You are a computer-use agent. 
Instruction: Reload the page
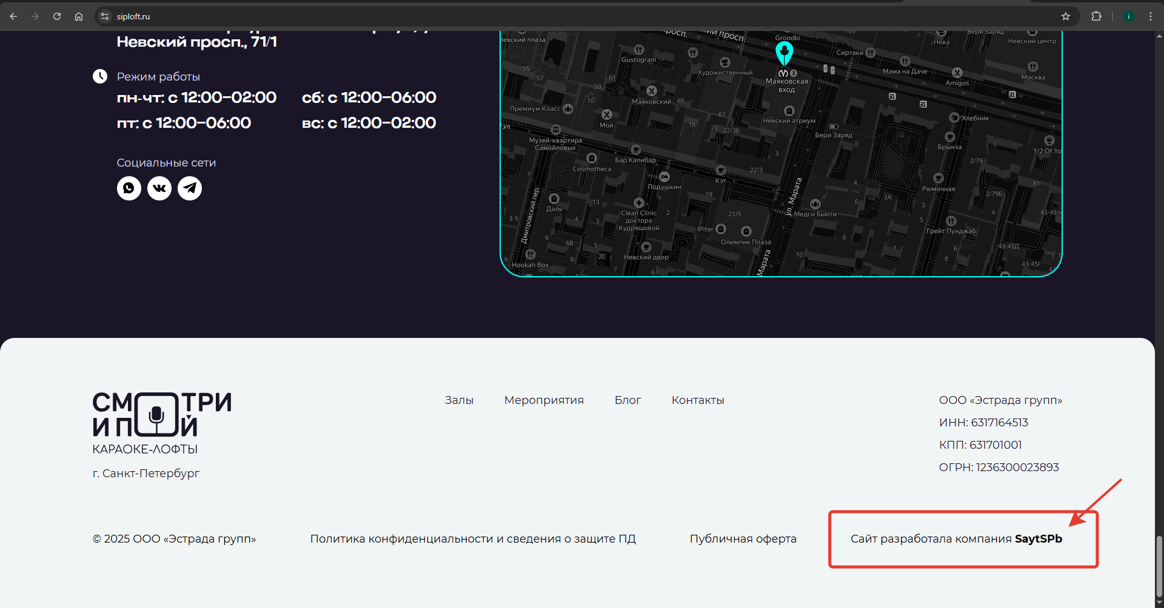(57, 16)
